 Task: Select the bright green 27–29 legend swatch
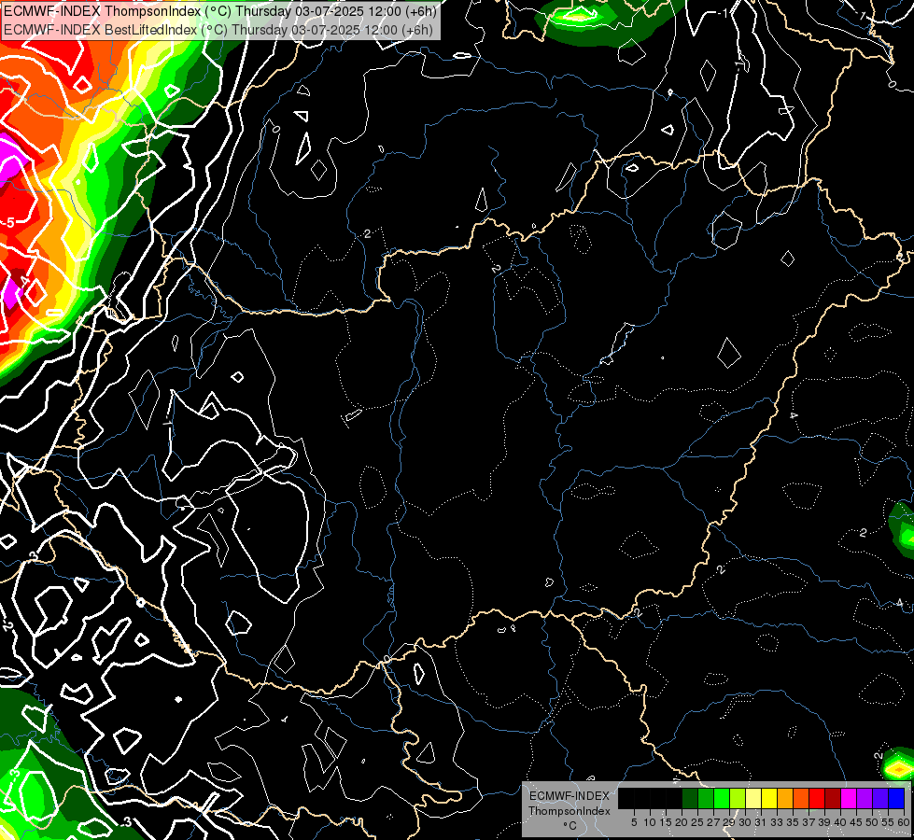pos(722,798)
